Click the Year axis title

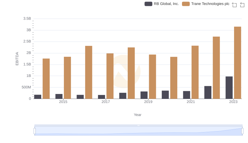click(138, 115)
